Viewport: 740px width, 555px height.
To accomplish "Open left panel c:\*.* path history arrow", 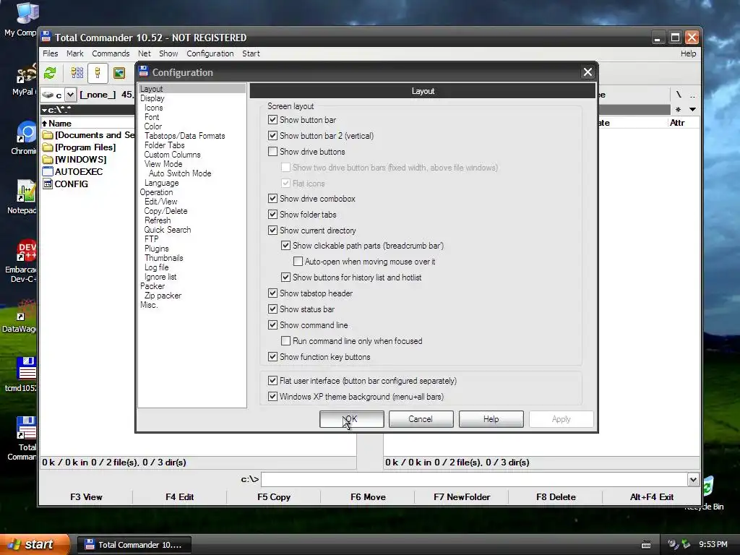I will 44,110.
